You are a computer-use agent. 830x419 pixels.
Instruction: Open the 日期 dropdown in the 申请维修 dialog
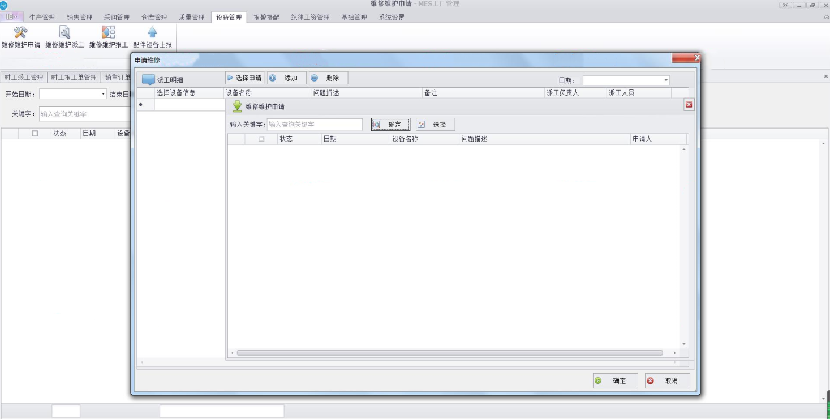point(666,80)
